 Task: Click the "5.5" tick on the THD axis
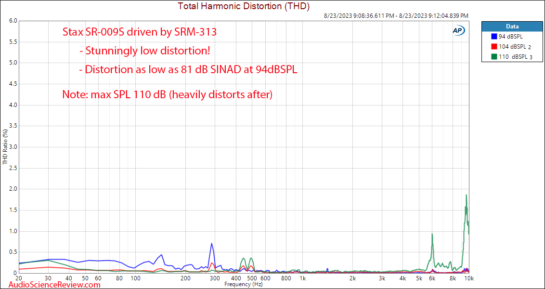[13, 42]
